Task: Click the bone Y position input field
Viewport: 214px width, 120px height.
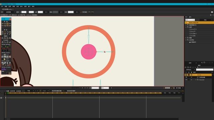Action: (x=31, y=12)
